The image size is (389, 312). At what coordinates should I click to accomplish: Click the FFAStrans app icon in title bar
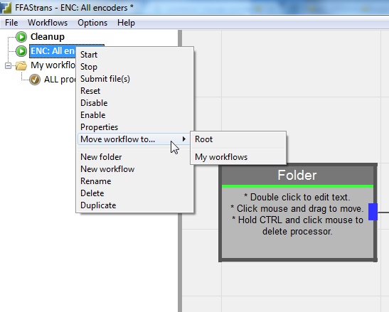click(x=6, y=7)
